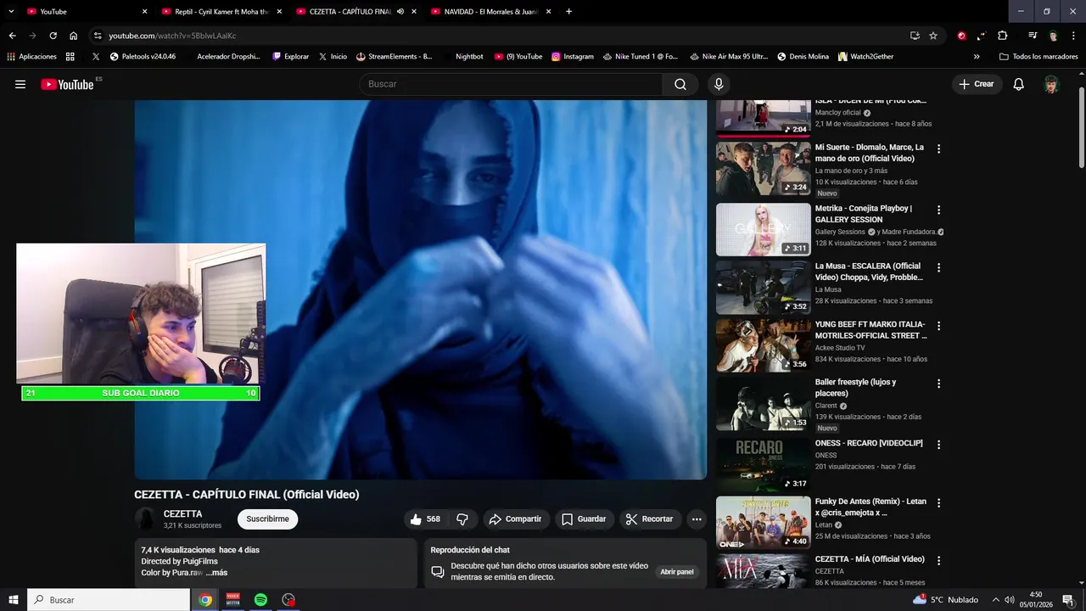Open the Watch2Gether bookmark
Viewport: 1086px width, 611px height.
pos(865,57)
